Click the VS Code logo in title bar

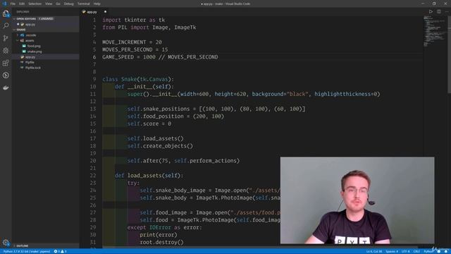click(4, 4)
